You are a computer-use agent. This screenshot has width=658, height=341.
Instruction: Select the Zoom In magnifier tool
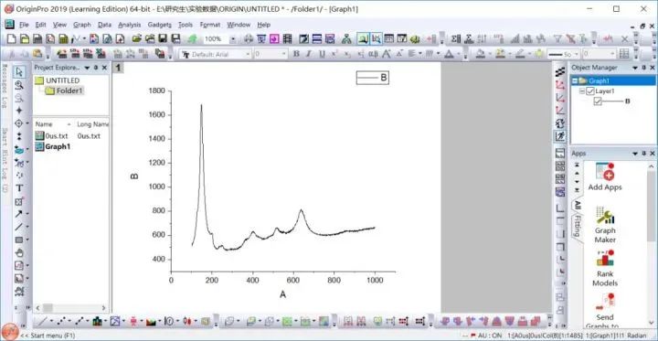point(19,85)
